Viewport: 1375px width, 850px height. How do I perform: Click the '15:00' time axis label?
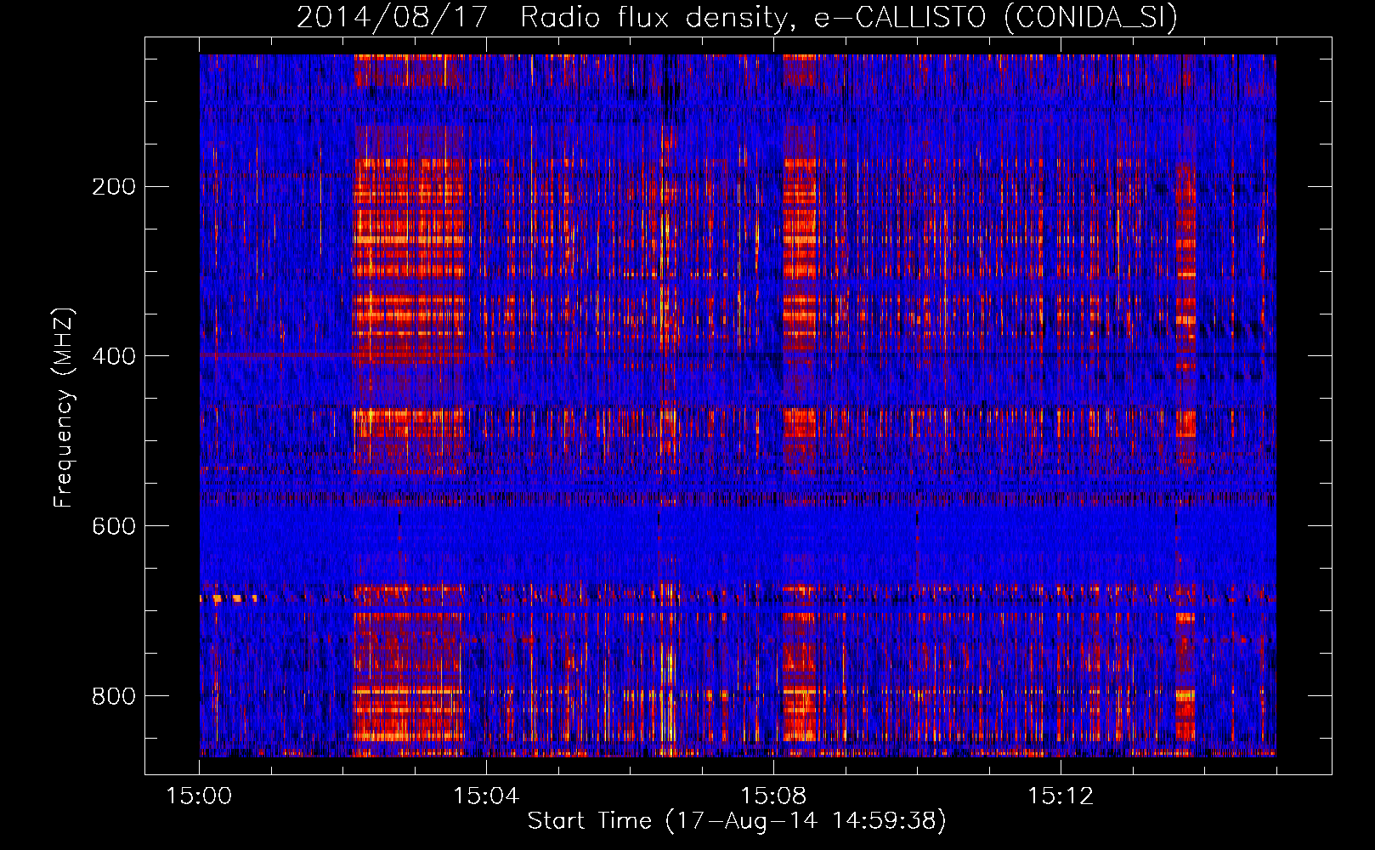coord(199,796)
